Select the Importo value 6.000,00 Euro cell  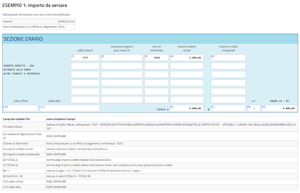(66, 22)
